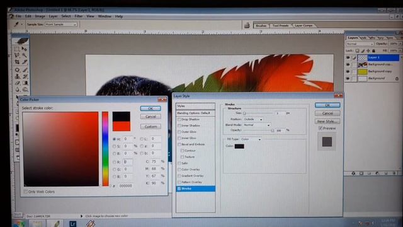The image size is (403, 227).
Task: Check Only Web Colors in Color Picker
Action: pyautogui.click(x=25, y=192)
